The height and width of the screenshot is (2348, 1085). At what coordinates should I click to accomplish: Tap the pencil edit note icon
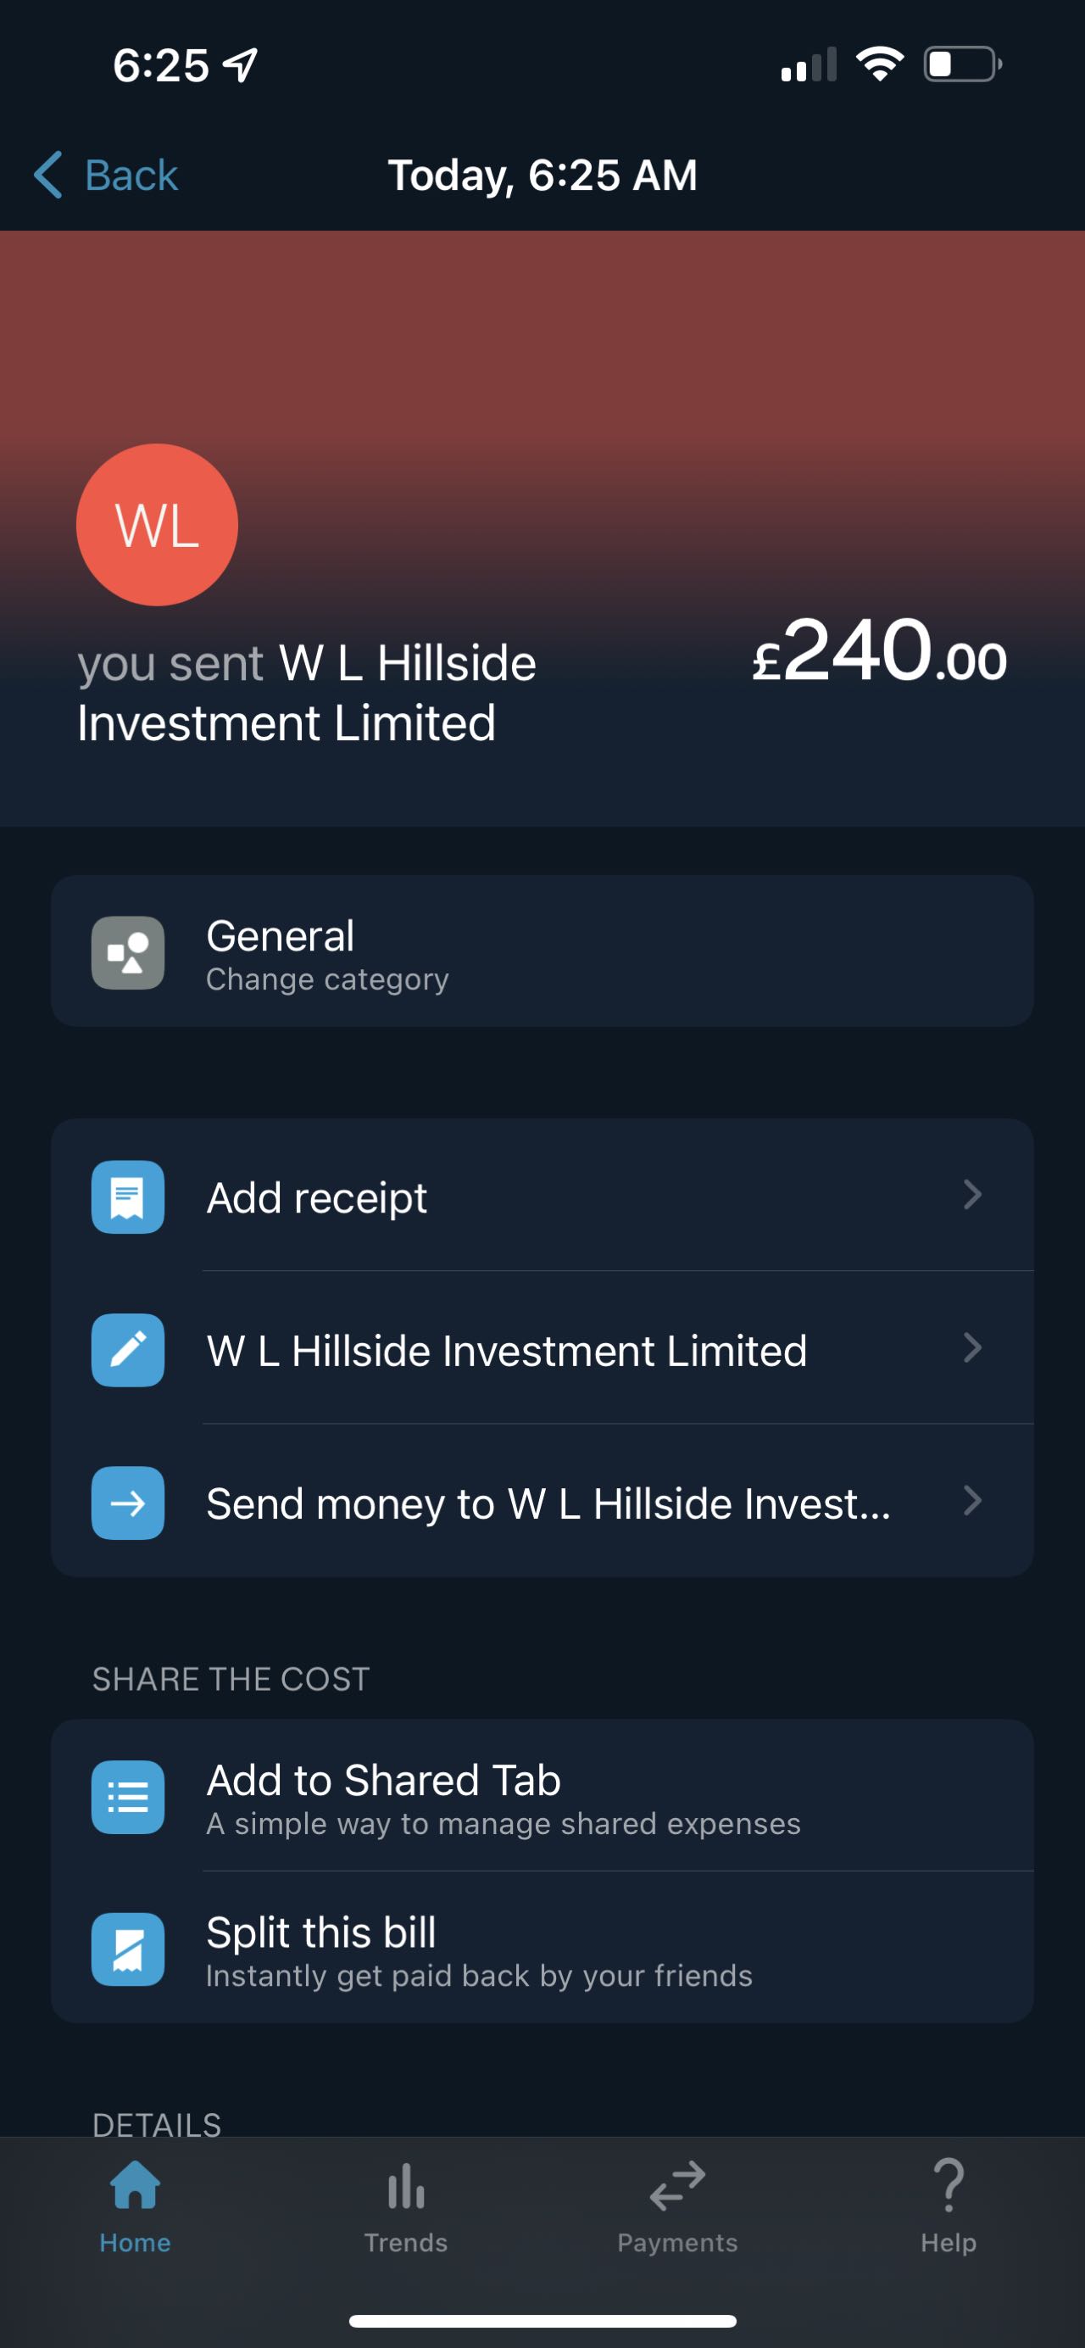(x=129, y=1350)
